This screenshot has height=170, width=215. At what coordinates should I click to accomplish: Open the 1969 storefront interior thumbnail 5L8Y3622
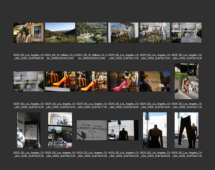pyautogui.click(x=29, y=130)
